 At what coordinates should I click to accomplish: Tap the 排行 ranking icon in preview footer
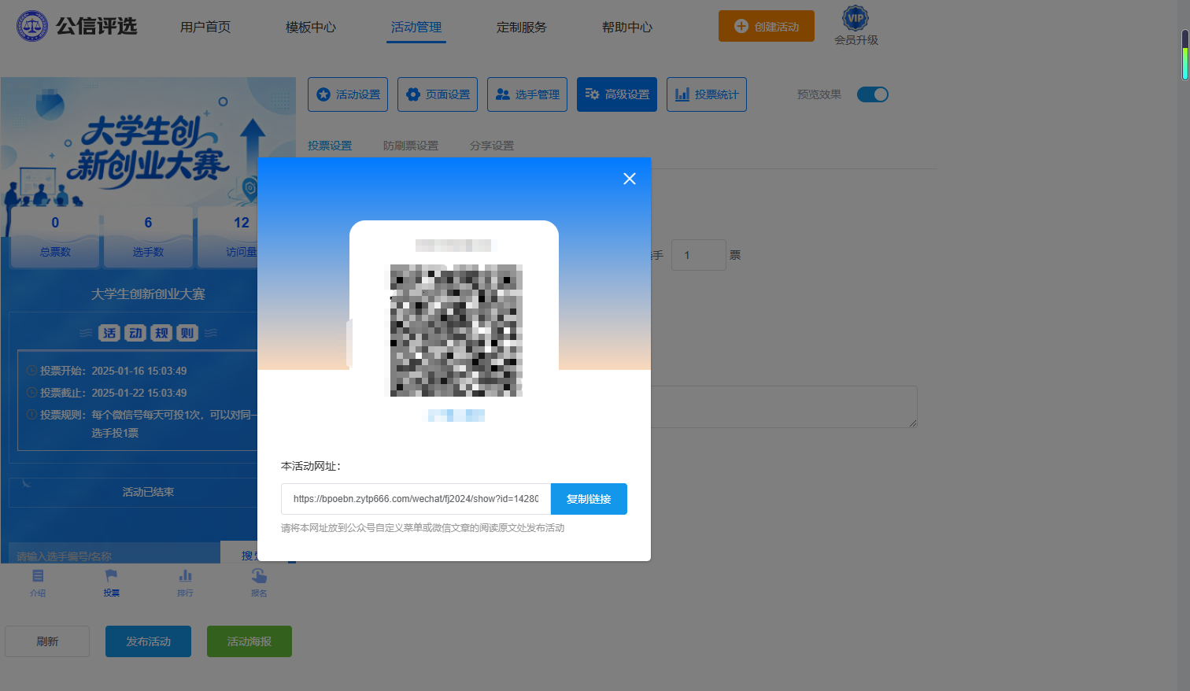(185, 583)
